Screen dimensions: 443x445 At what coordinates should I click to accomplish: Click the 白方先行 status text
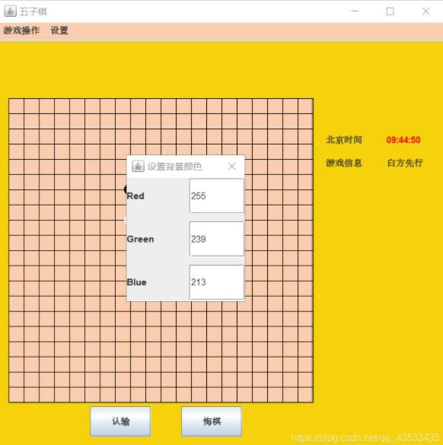pos(405,163)
